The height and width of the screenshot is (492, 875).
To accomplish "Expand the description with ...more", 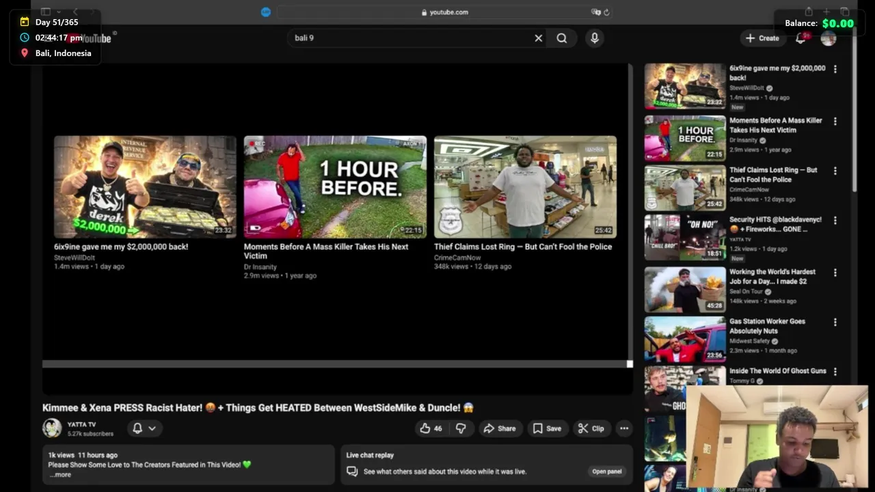I will [x=60, y=475].
